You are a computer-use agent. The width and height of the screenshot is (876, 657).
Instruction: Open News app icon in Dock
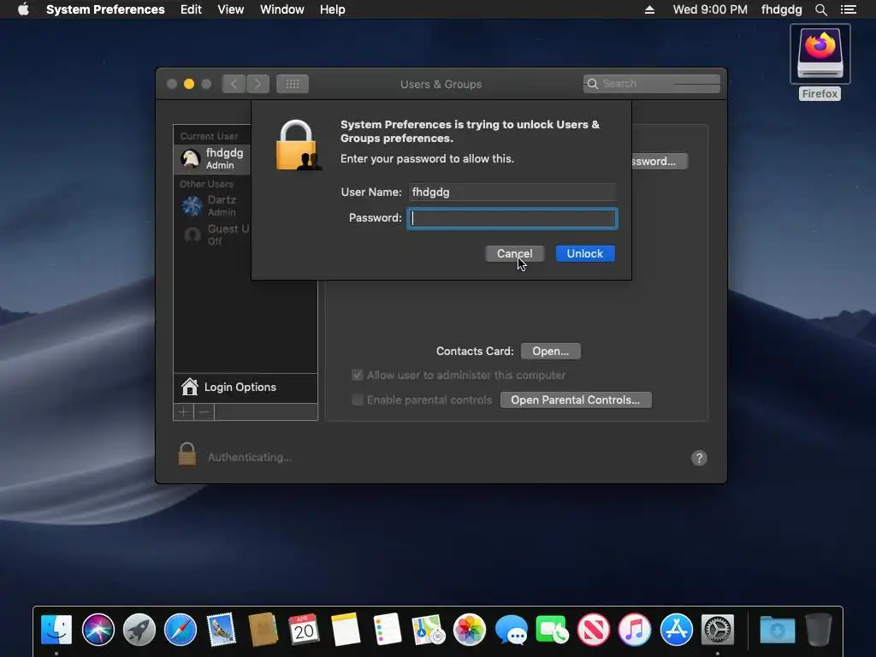[594, 630]
